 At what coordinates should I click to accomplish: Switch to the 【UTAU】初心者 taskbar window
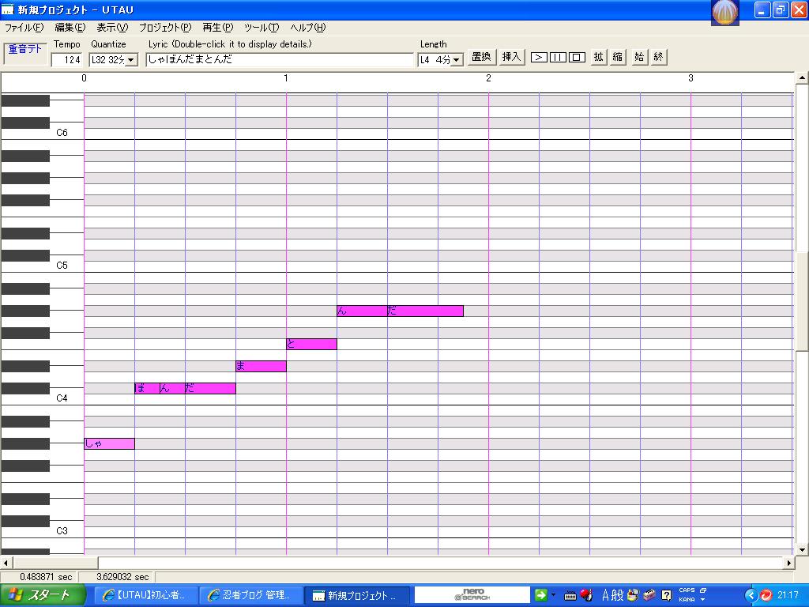coord(146,595)
